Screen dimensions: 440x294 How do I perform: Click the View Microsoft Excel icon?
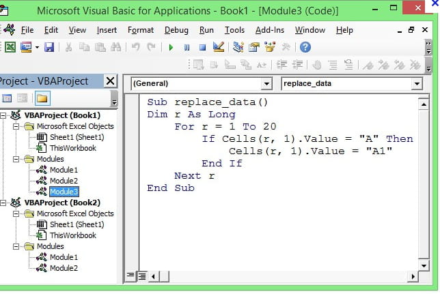(10, 47)
